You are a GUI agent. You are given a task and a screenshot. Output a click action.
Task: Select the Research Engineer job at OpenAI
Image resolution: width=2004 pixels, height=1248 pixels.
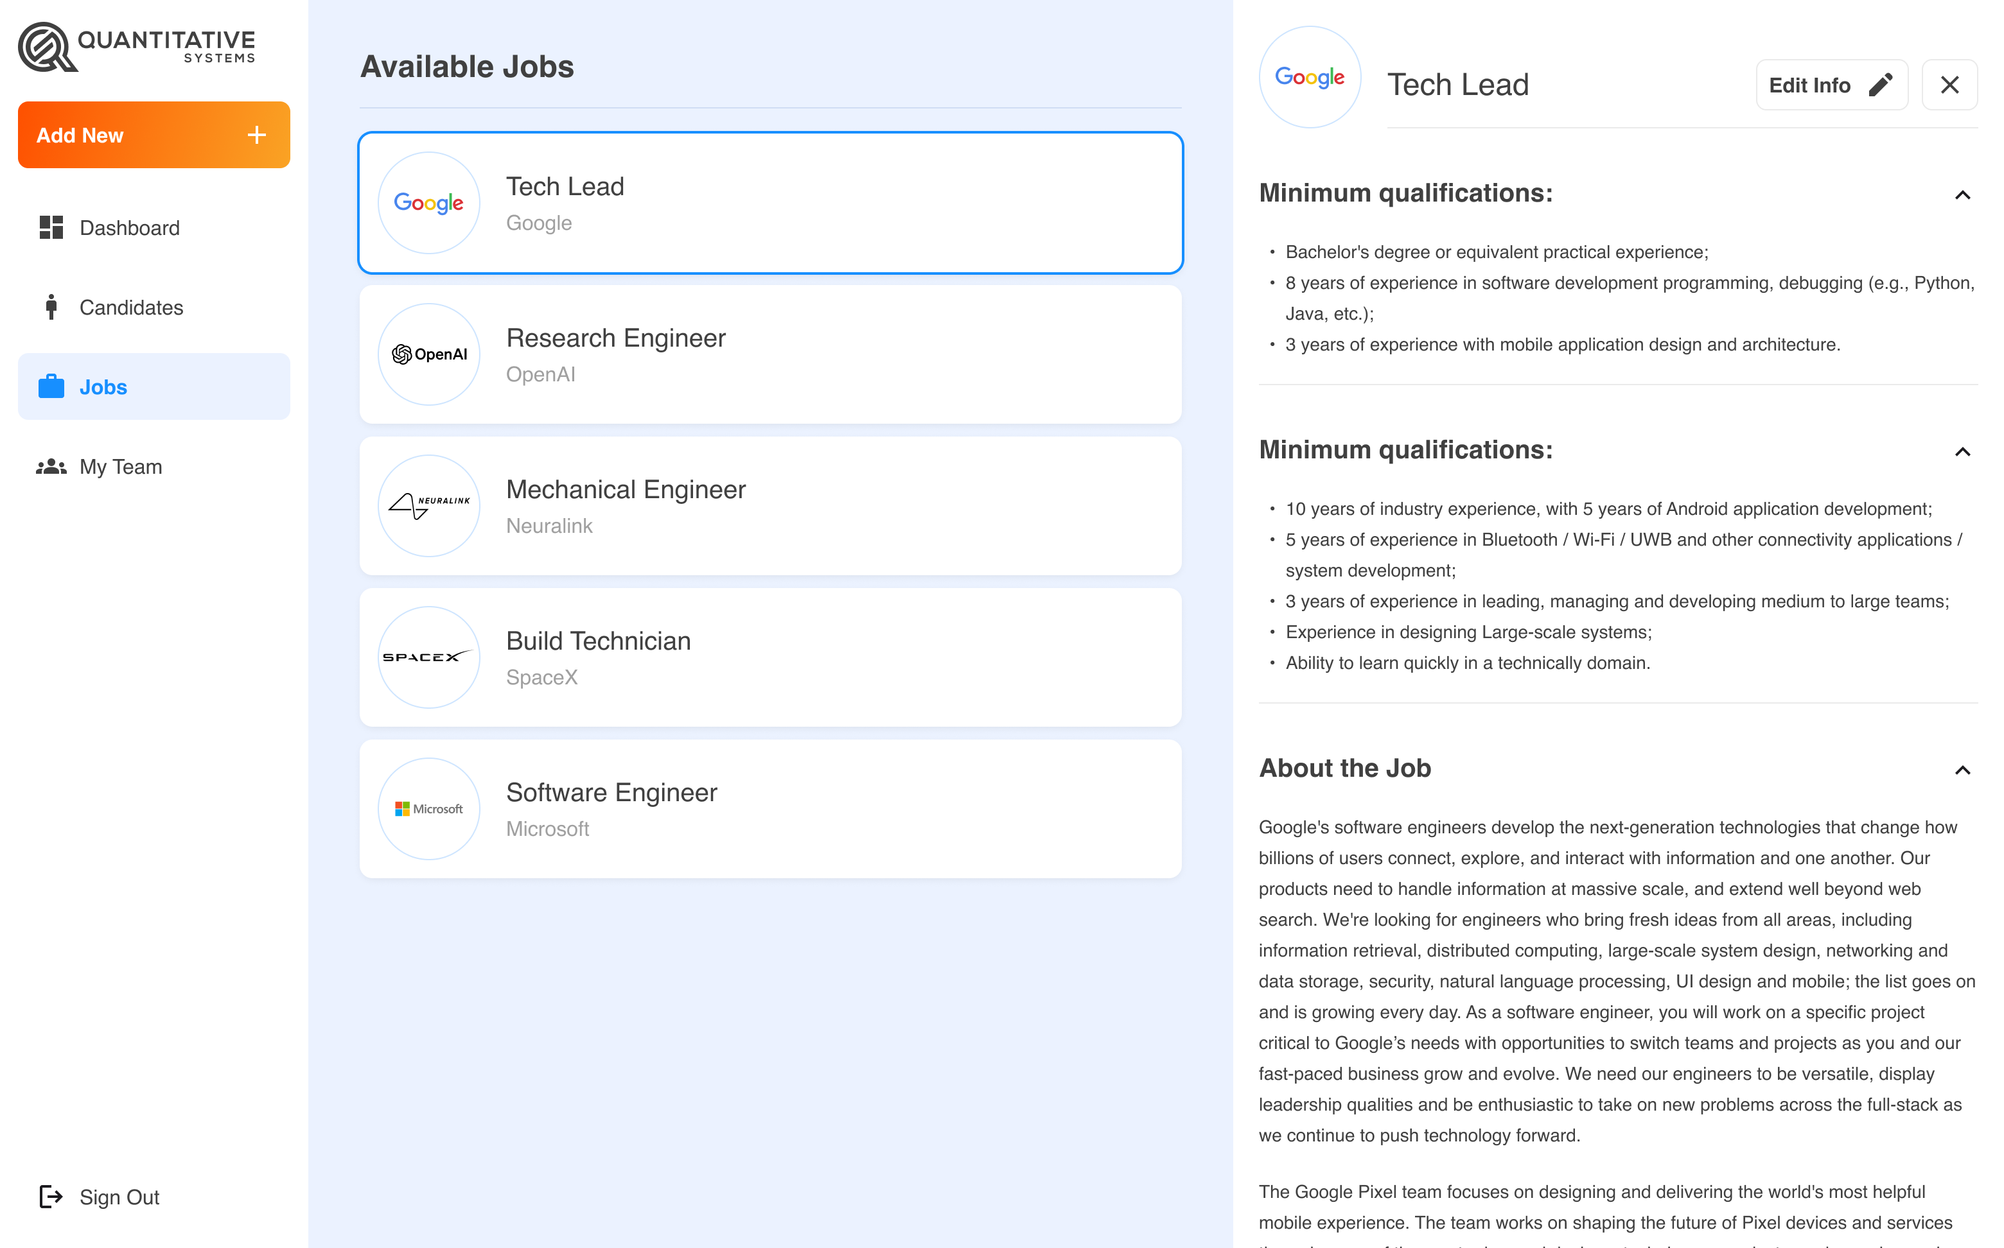coord(769,353)
